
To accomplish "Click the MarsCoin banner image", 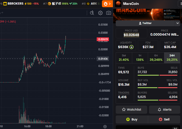I will pos(147,14).
